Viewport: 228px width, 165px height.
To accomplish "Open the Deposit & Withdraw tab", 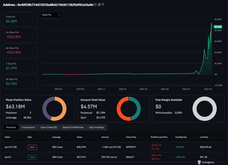I will (x=73, y=127).
